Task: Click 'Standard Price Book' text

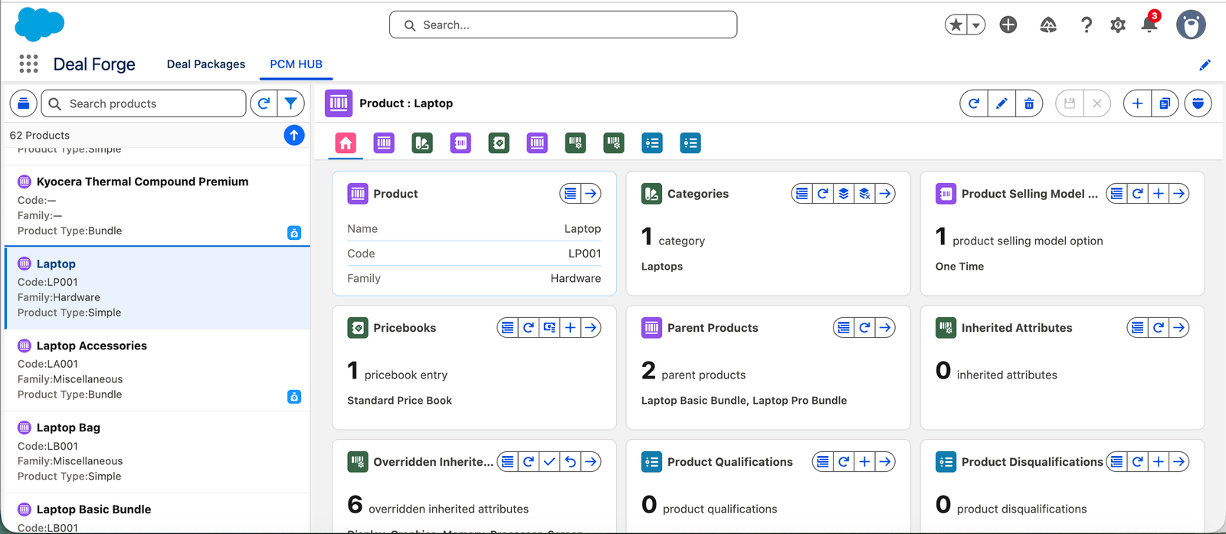Action: click(399, 401)
